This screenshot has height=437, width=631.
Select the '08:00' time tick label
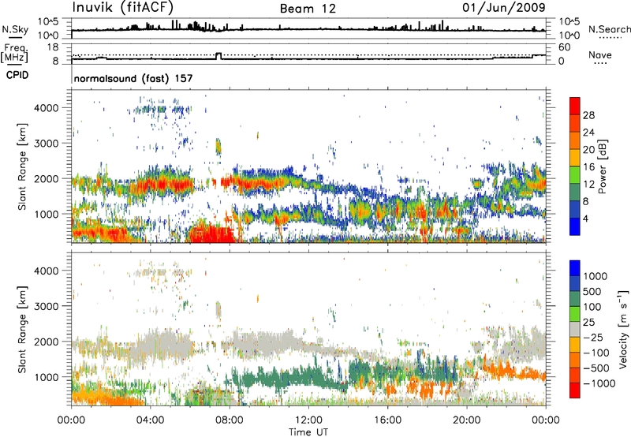[230, 420]
